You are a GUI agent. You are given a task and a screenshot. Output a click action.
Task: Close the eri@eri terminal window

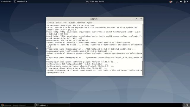[x=141, y=19]
